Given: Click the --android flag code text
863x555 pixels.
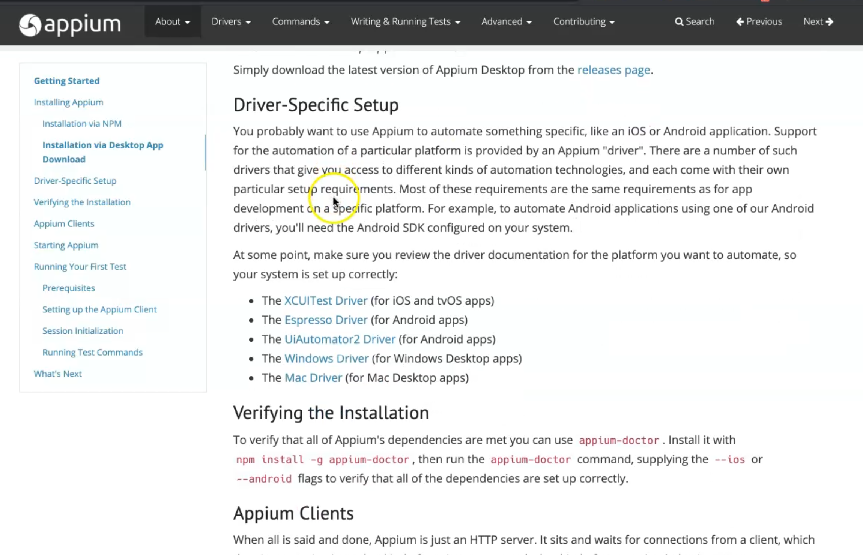Looking at the screenshot, I should (264, 479).
